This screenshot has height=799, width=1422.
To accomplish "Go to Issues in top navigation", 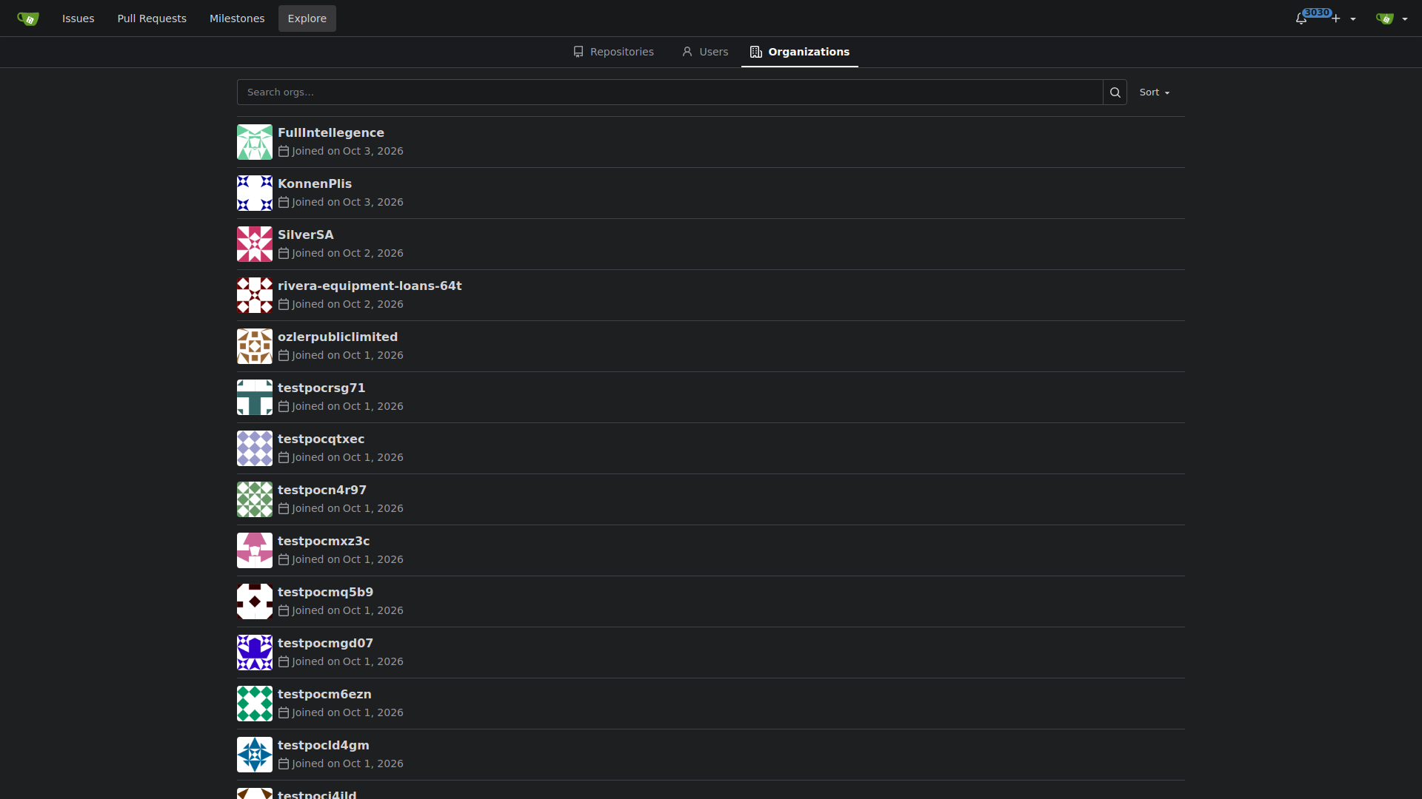I will (79, 18).
